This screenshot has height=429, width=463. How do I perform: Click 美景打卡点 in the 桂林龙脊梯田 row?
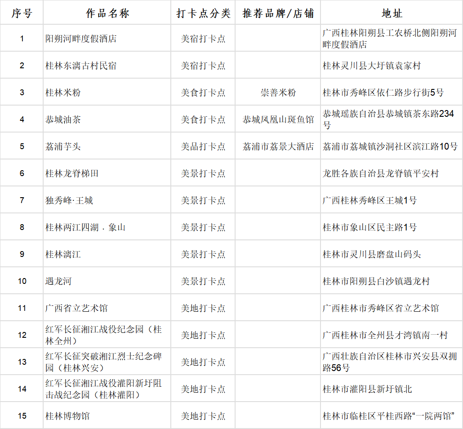[x=203, y=173]
